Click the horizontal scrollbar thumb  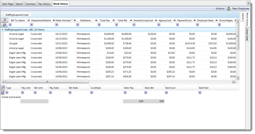(x=47, y=82)
